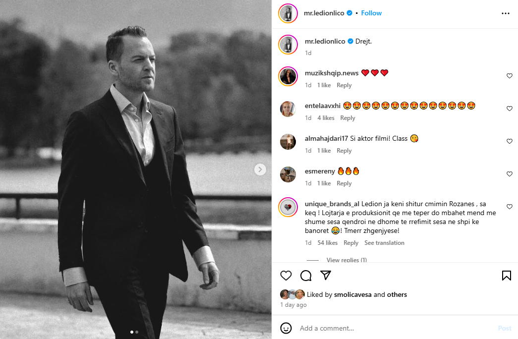Share post with paper plane icon
This screenshot has width=518, height=339.
(x=326, y=276)
